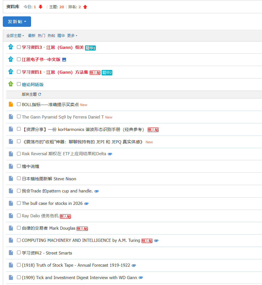Viewport: 262px width, 285px height.
Task: Select checkbox for 缠中说缠 thread
Action: pyautogui.click(x=19, y=166)
